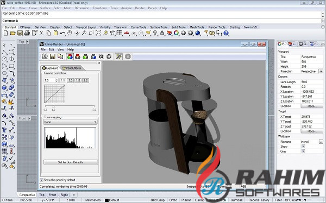Click the Undo arrow icon

click(x=62, y=33)
